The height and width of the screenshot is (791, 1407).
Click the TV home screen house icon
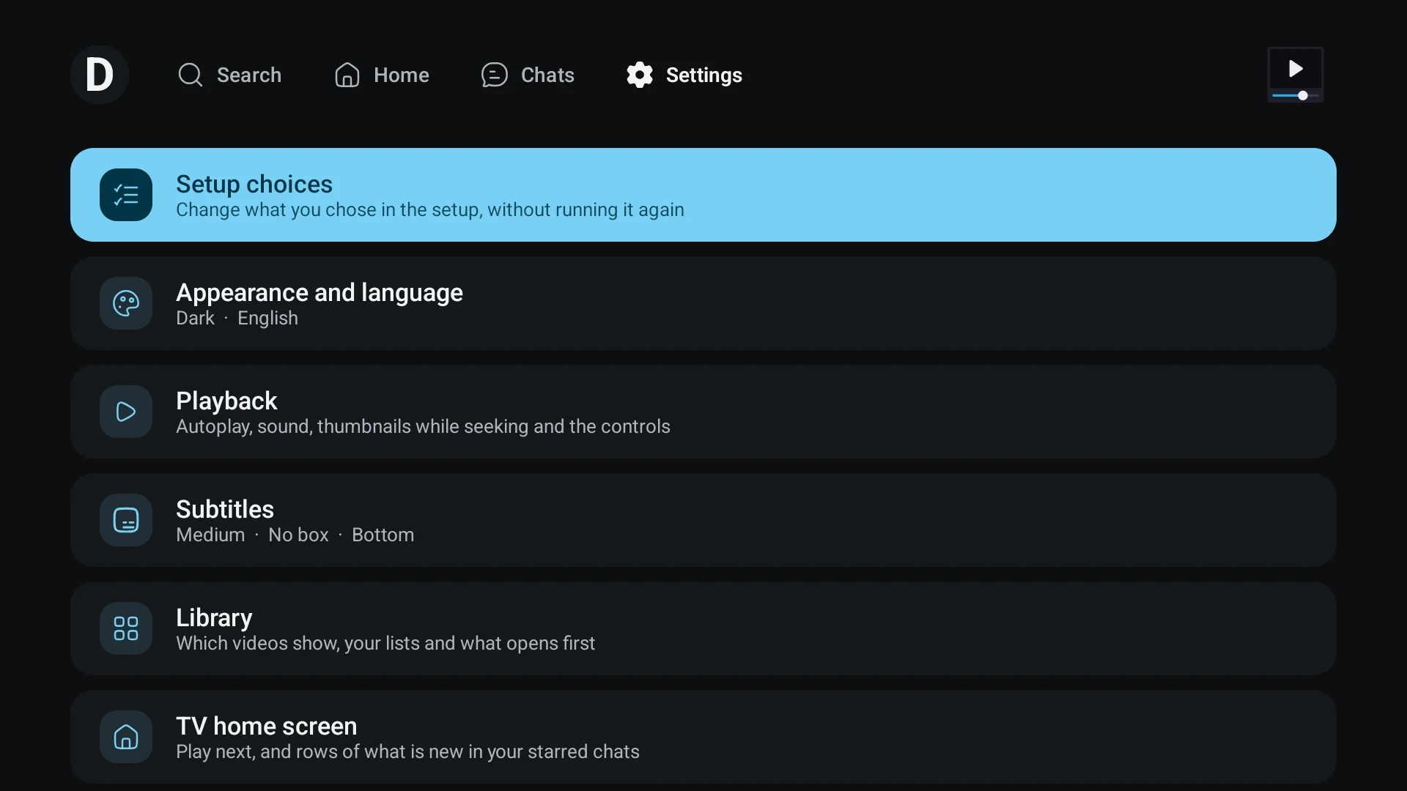pos(126,737)
